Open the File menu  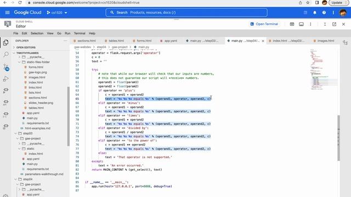[16, 33]
